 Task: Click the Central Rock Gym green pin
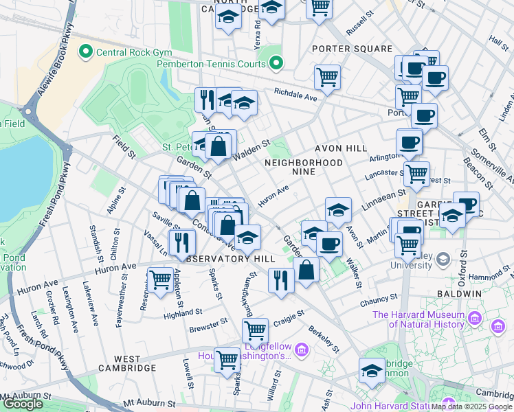coord(86,52)
